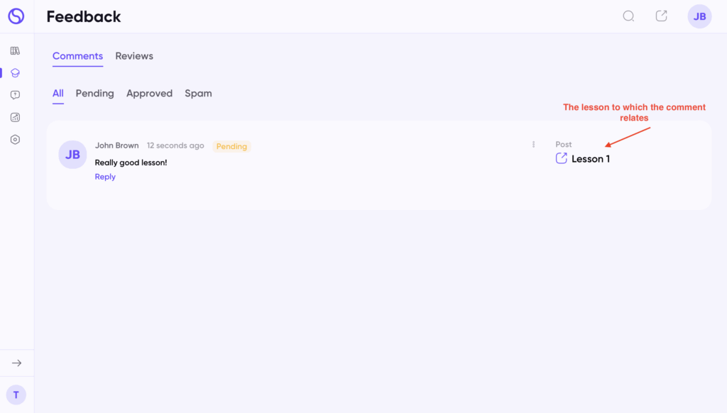Filter comments by Pending
727x413 pixels.
94,94
